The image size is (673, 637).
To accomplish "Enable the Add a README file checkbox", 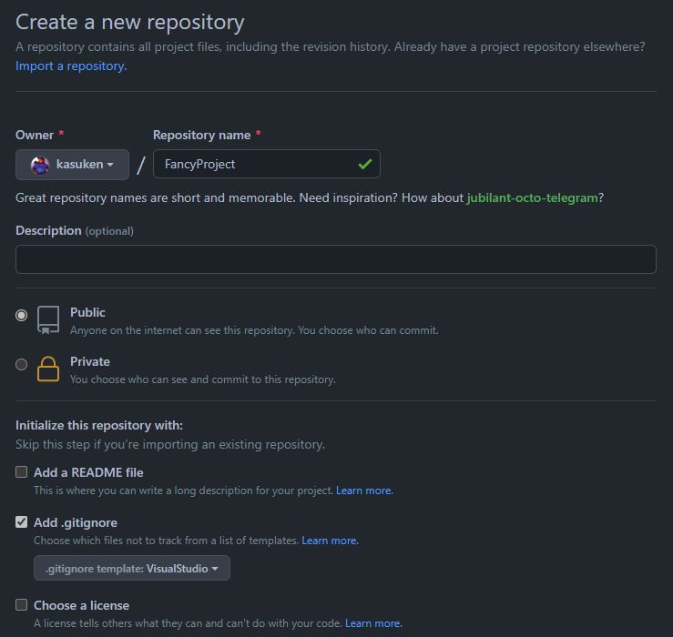I will (22, 472).
